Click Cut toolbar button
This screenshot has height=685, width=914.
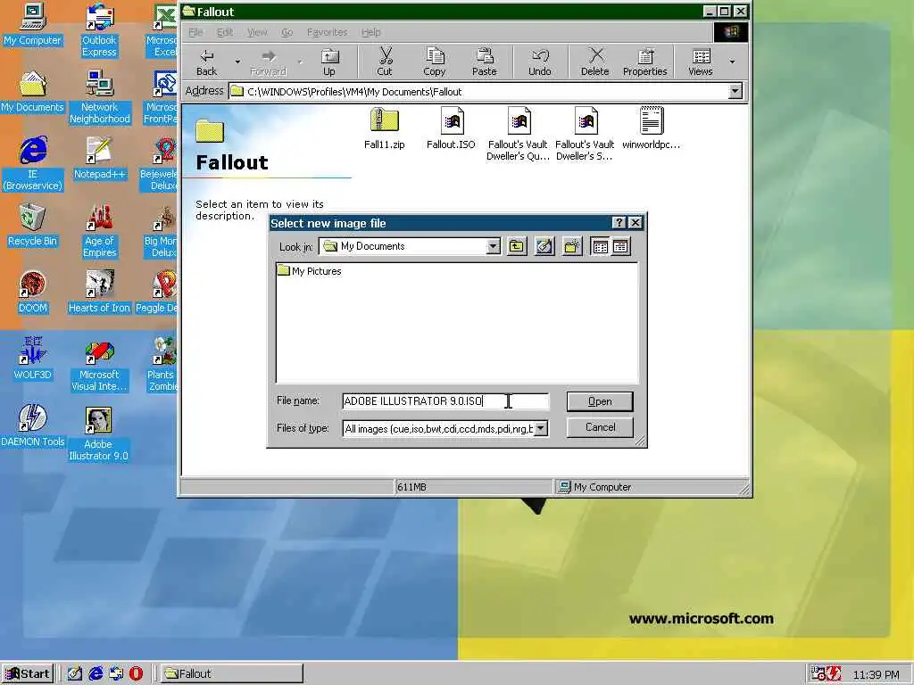point(385,62)
